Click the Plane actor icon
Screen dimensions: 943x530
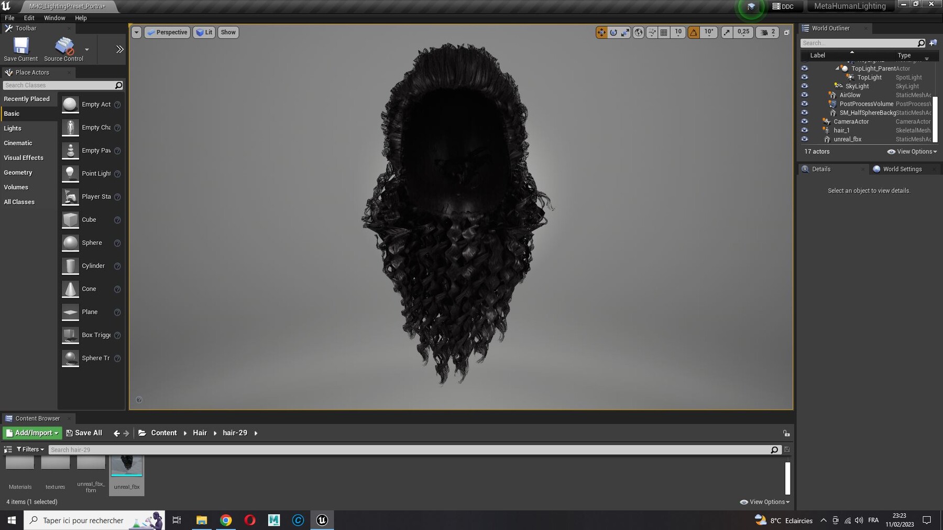[x=70, y=312]
